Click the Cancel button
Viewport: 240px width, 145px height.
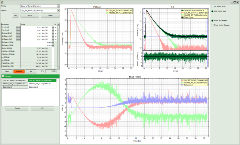pyautogui.click(x=17, y=108)
